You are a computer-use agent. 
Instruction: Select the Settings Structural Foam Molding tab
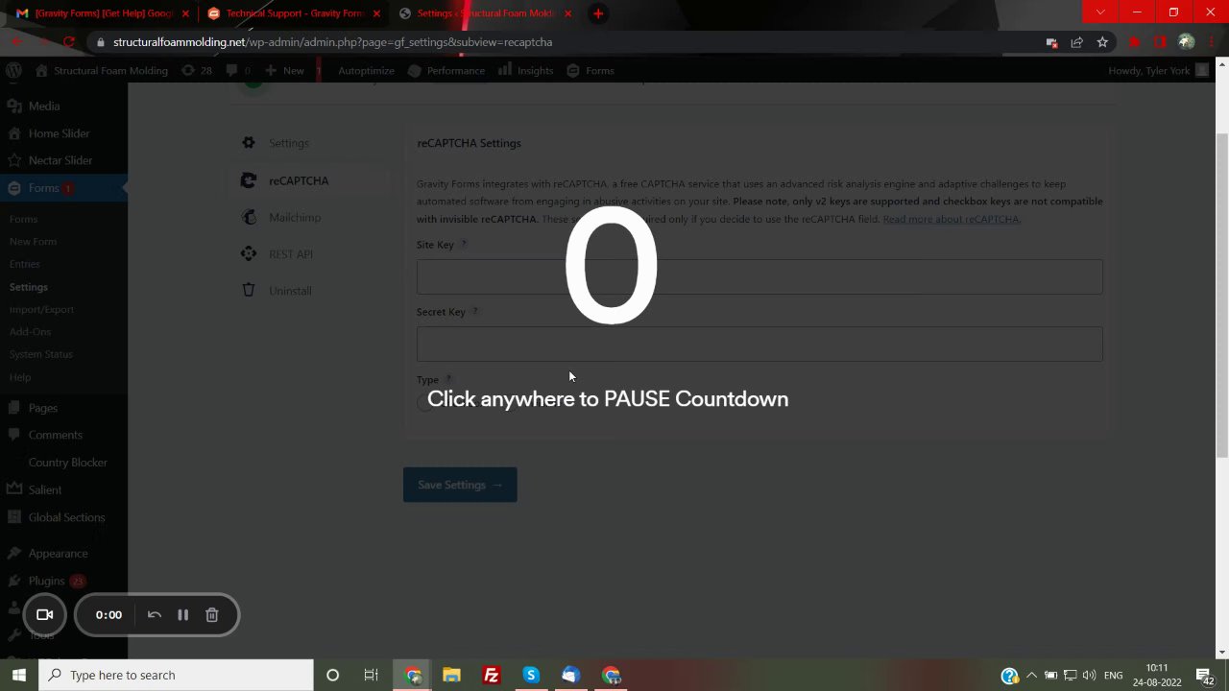click(485, 13)
